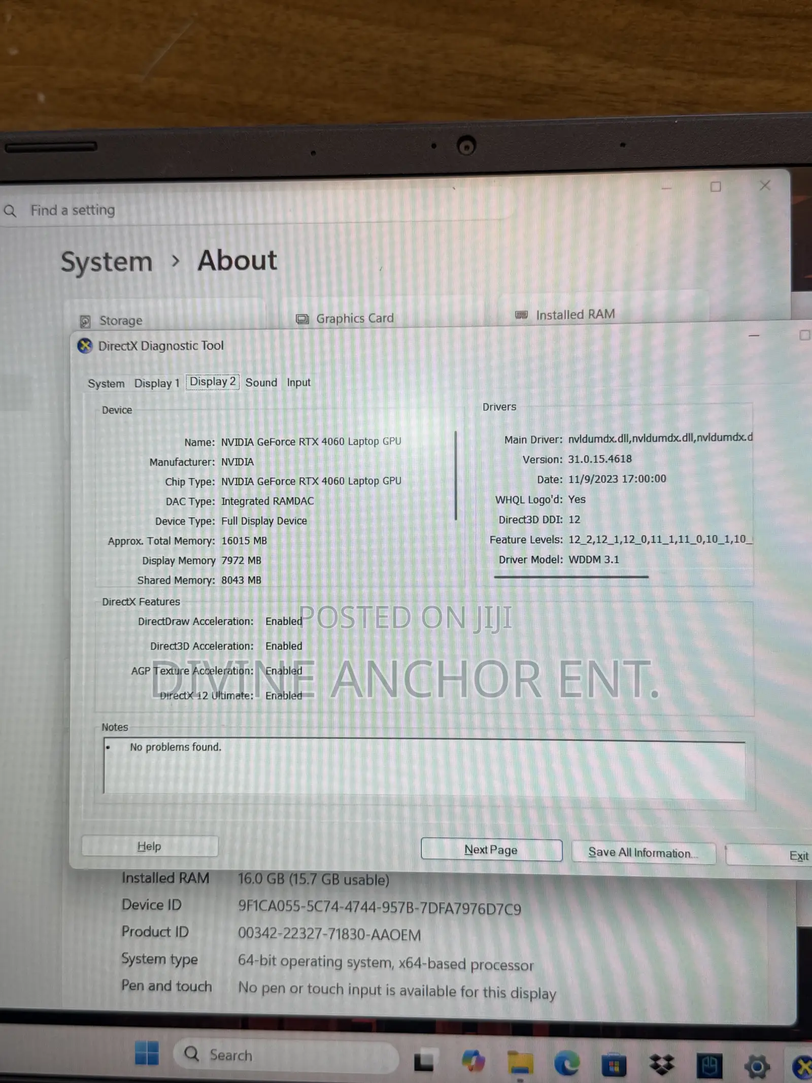Select the Product ID value 00342-22327-71830-AAOEM
Image resolution: width=812 pixels, height=1083 pixels.
point(329,934)
